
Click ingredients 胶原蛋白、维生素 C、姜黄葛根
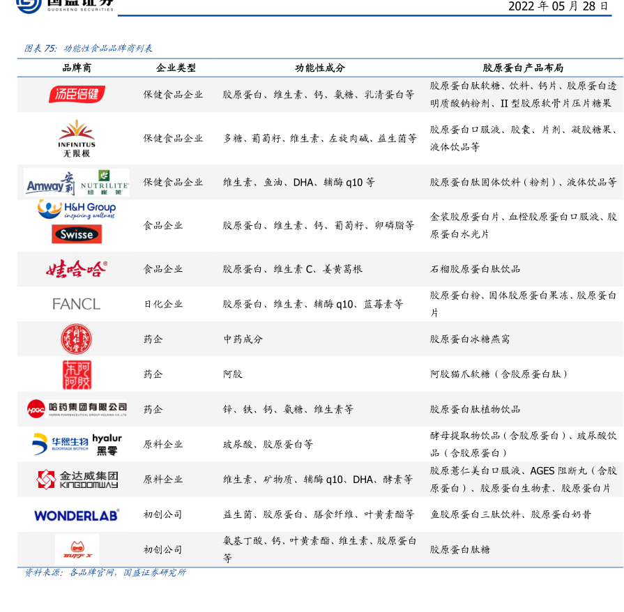tap(293, 269)
